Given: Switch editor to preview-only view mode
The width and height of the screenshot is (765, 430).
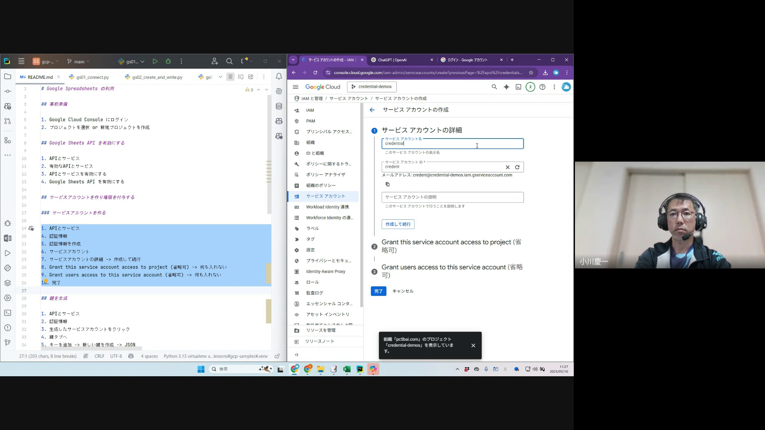Looking at the screenshot, I should tap(251, 77).
